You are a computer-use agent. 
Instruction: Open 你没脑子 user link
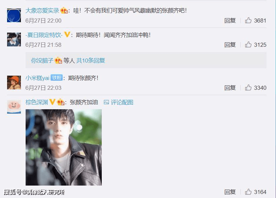click(42, 61)
